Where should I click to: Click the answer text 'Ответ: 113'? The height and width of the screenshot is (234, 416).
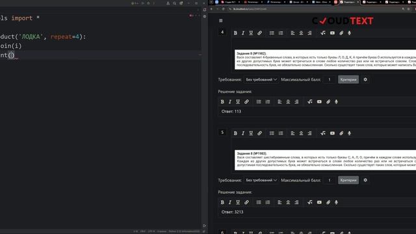pyautogui.click(x=231, y=111)
